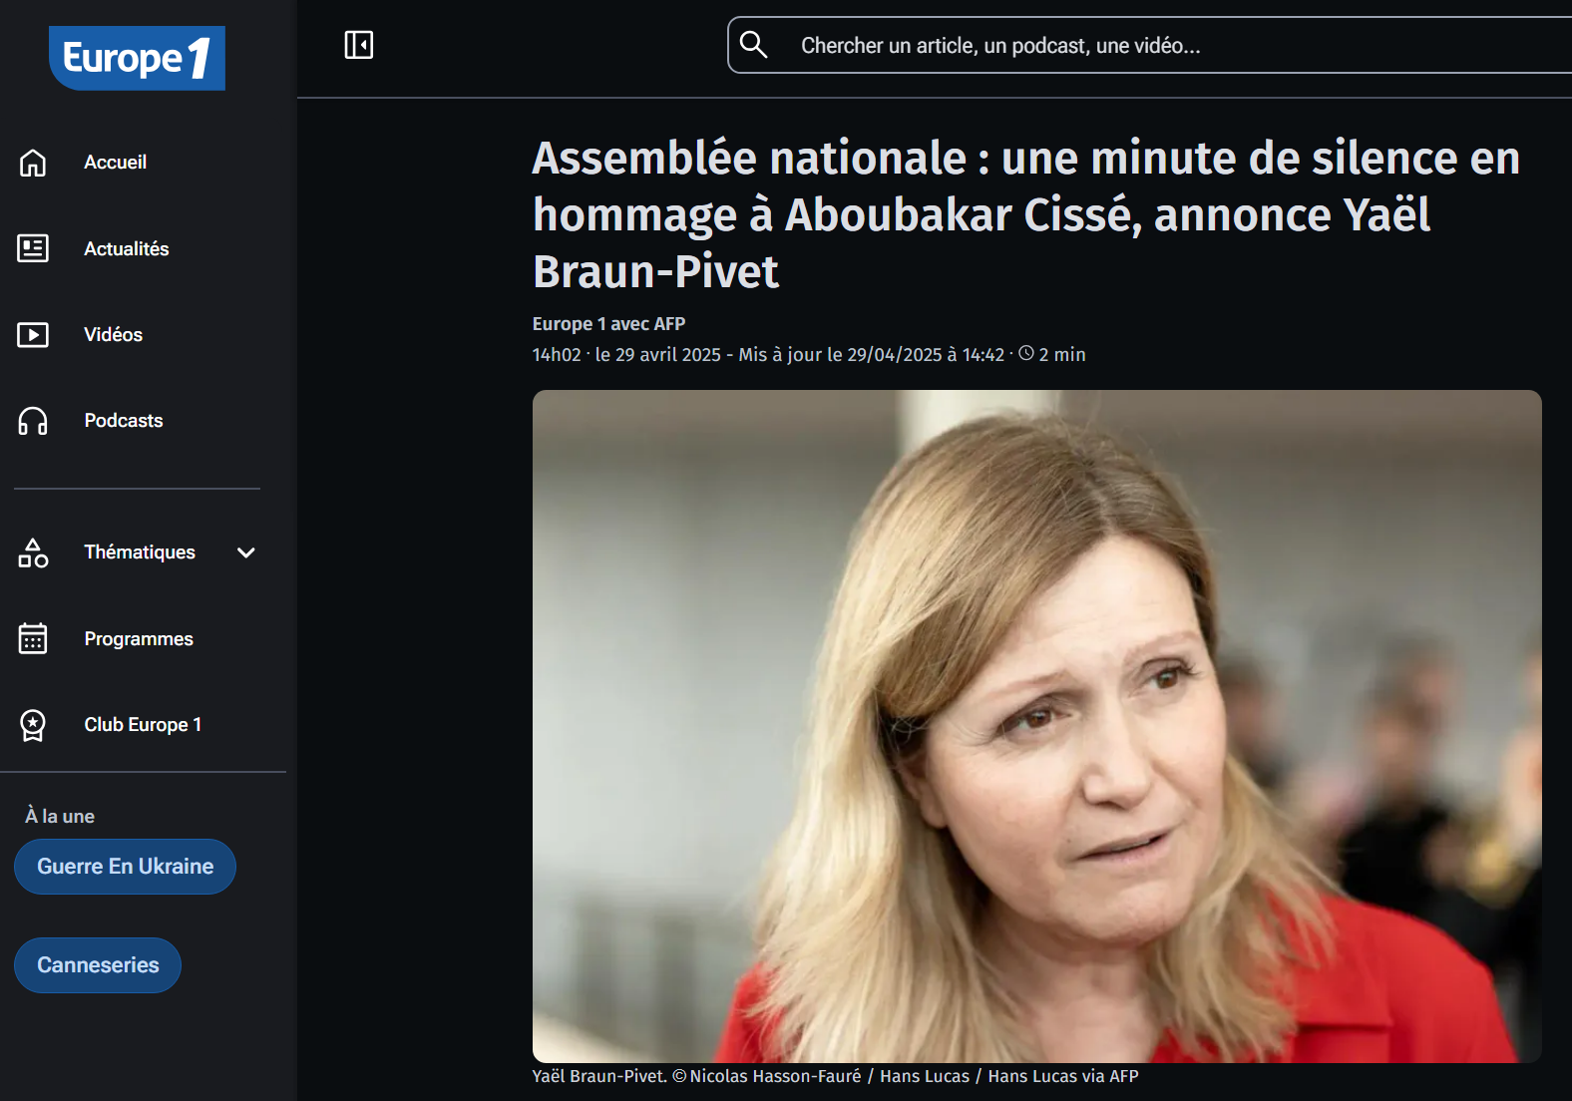Image resolution: width=1572 pixels, height=1101 pixels.
Task: Click the Thématiques shapes icon
Action: pos(33,552)
